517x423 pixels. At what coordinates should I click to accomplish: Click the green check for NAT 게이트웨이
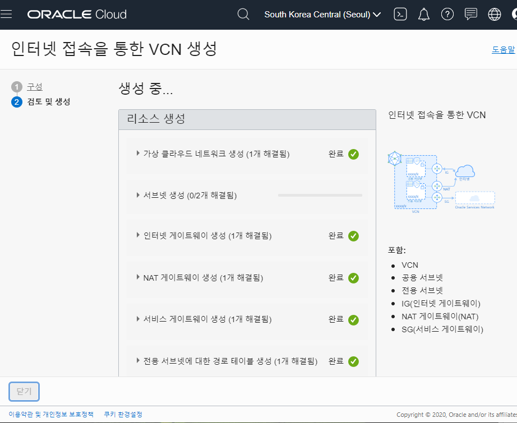353,278
